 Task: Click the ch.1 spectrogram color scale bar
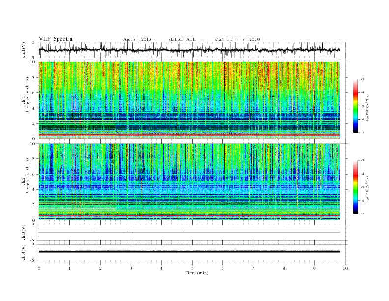(x=355, y=106)
